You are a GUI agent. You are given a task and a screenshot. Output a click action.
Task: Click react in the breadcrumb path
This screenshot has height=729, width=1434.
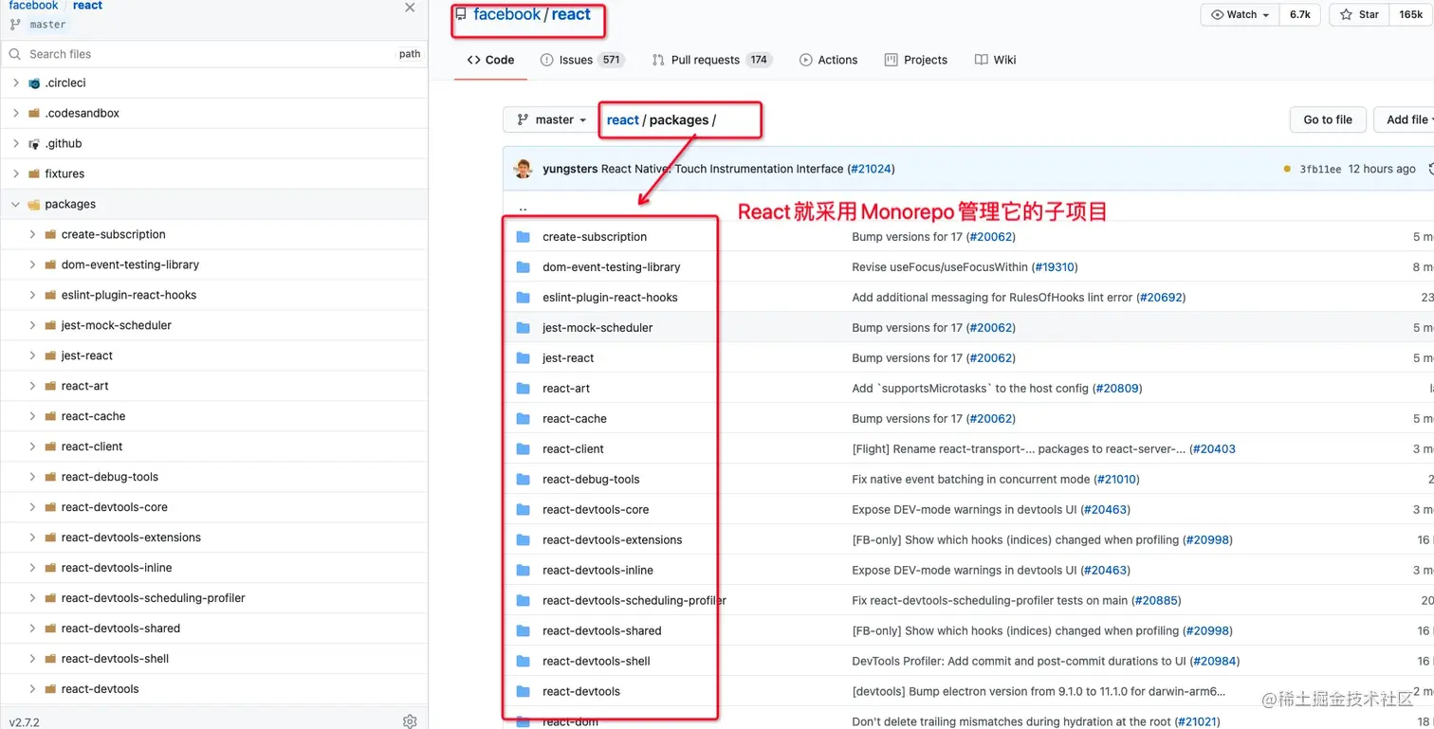point(623,119)
